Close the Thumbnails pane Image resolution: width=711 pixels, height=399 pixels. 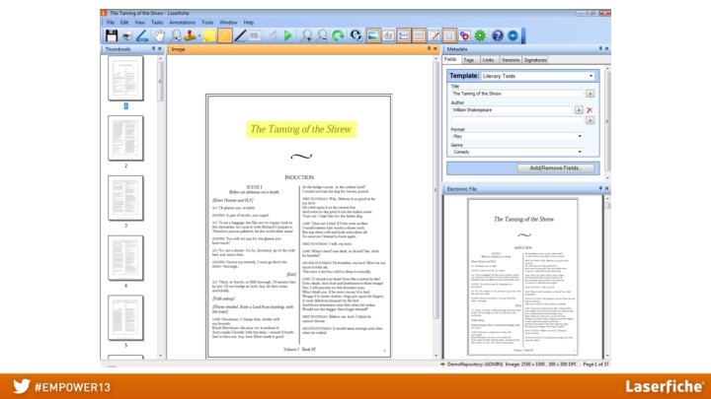pos(160,49)
